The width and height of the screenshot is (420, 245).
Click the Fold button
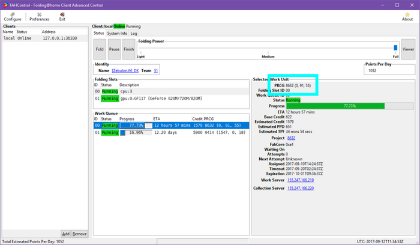tap(100, 49)
